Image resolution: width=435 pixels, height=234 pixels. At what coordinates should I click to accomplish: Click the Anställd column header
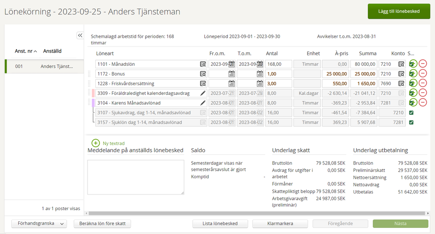pyautogui.click(x=52, y=51)
